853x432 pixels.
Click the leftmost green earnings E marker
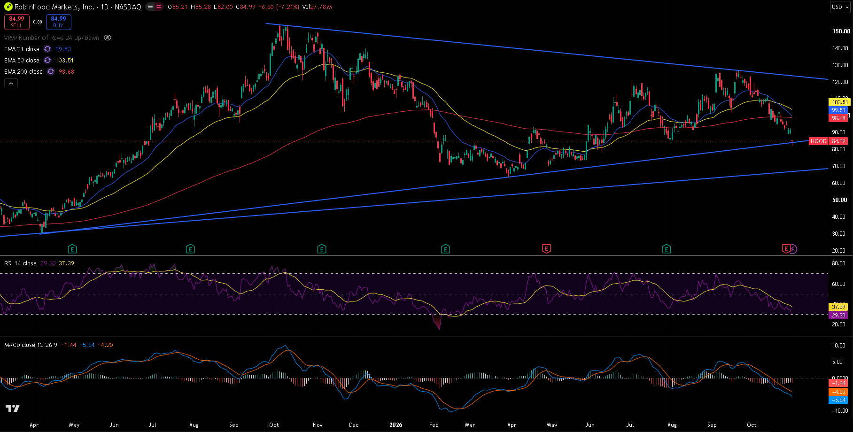[72, 249]
